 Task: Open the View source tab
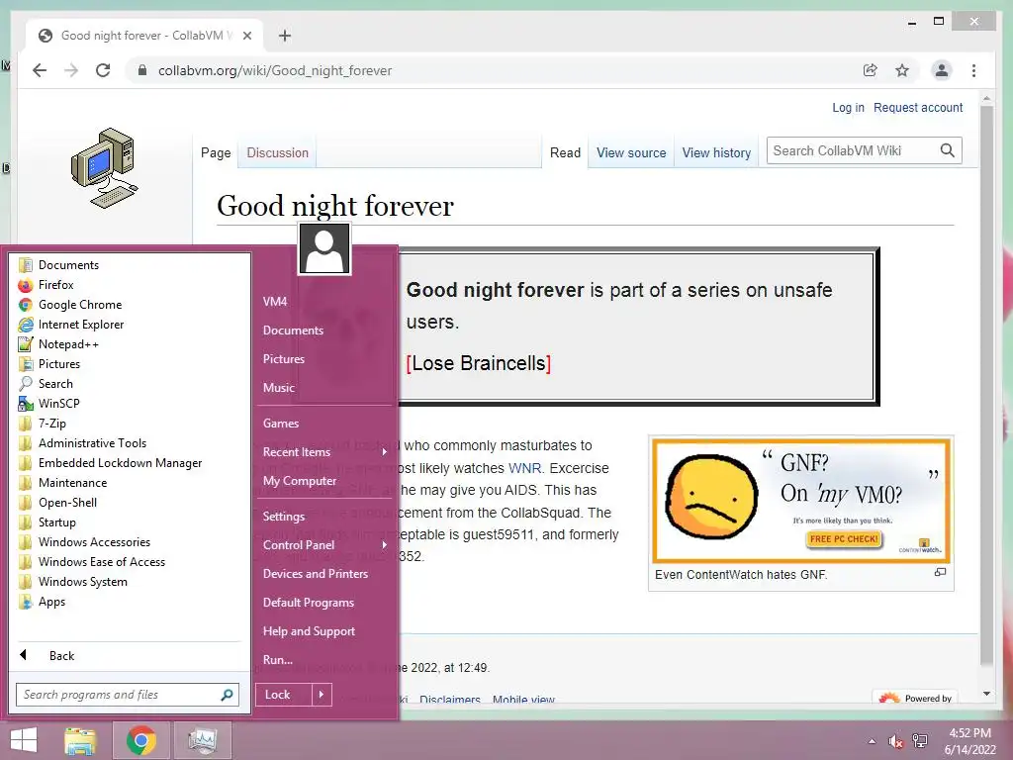tap(631, 152)
